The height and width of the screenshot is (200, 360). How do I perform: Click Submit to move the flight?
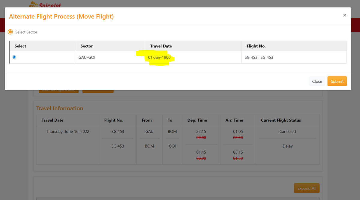(337, 81)
